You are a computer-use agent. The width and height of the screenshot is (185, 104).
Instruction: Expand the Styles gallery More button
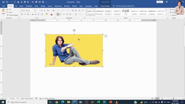click(166, 15)
